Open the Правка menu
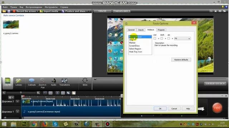Image resolution: width=229 pixels, height=128 pixels. pos(14,7)
